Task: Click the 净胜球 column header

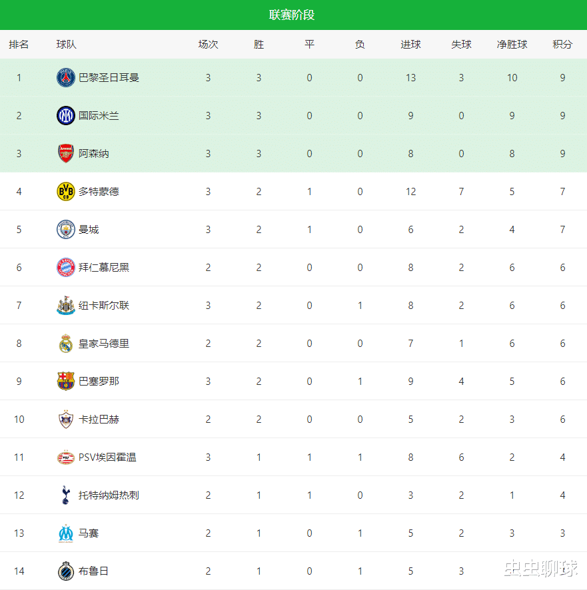Action: click(x=512, y=45)
